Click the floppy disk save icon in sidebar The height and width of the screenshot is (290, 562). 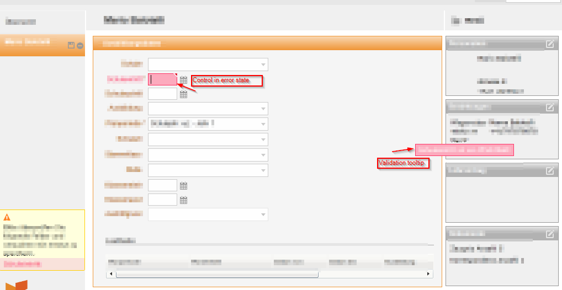point(71,45)
